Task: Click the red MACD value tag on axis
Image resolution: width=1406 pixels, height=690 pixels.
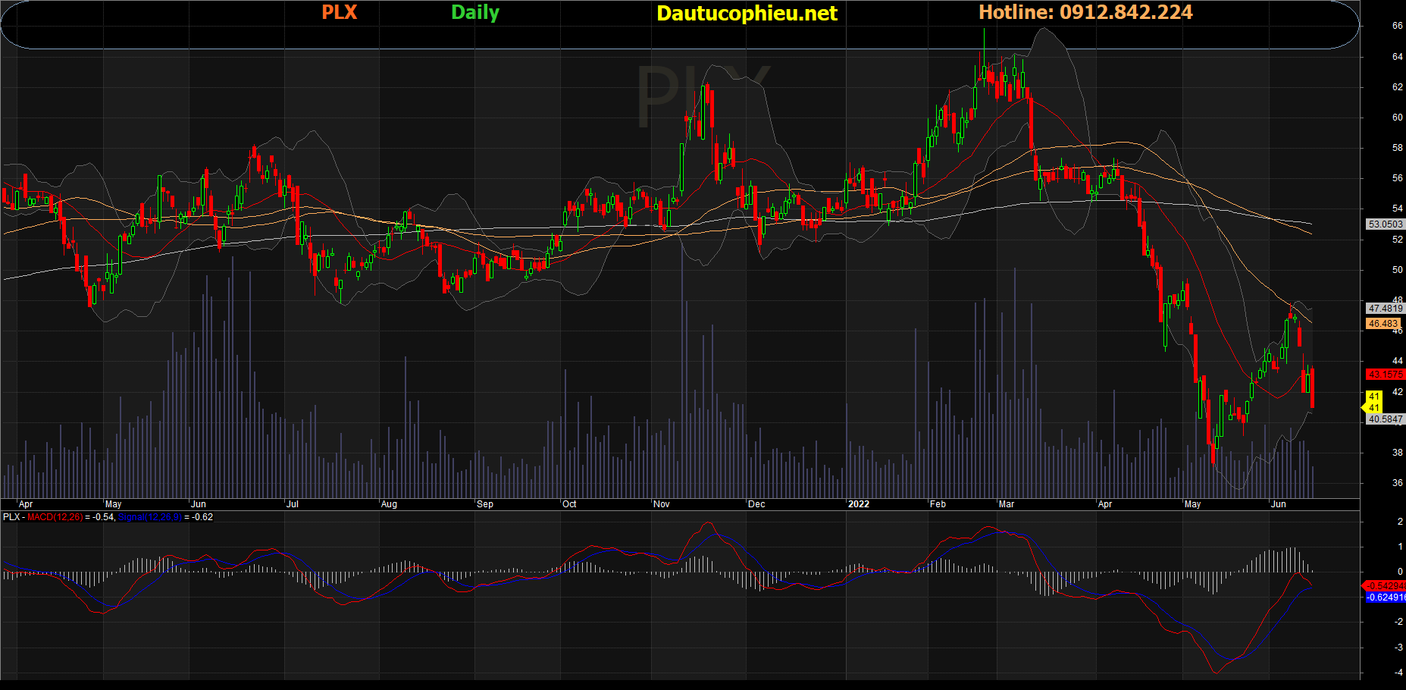Action: pos(1385,586)
